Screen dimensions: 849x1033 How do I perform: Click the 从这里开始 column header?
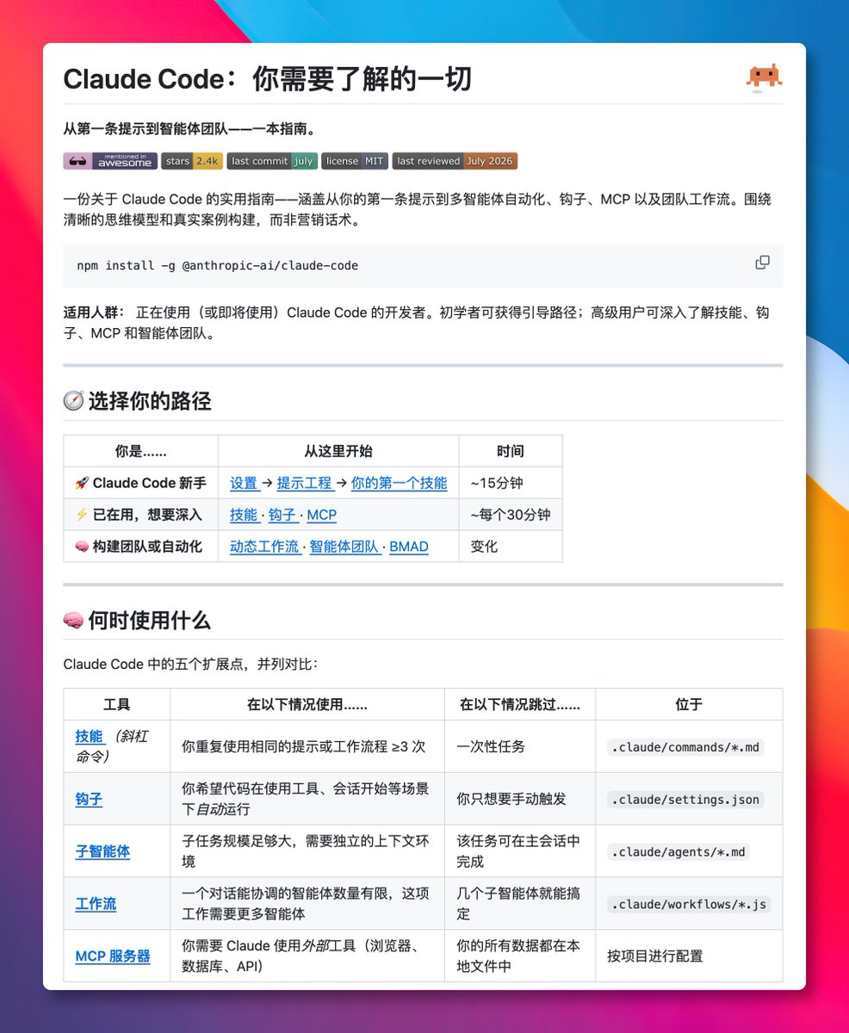point(338,451)
